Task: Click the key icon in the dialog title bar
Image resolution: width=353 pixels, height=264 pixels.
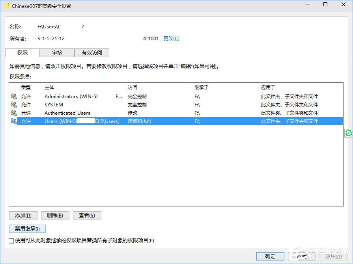Action: click(x=7, y=6)
